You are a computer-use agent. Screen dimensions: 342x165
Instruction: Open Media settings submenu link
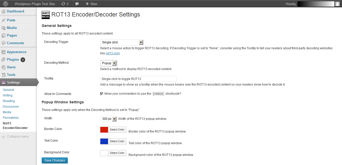click(x=7, y=112)
